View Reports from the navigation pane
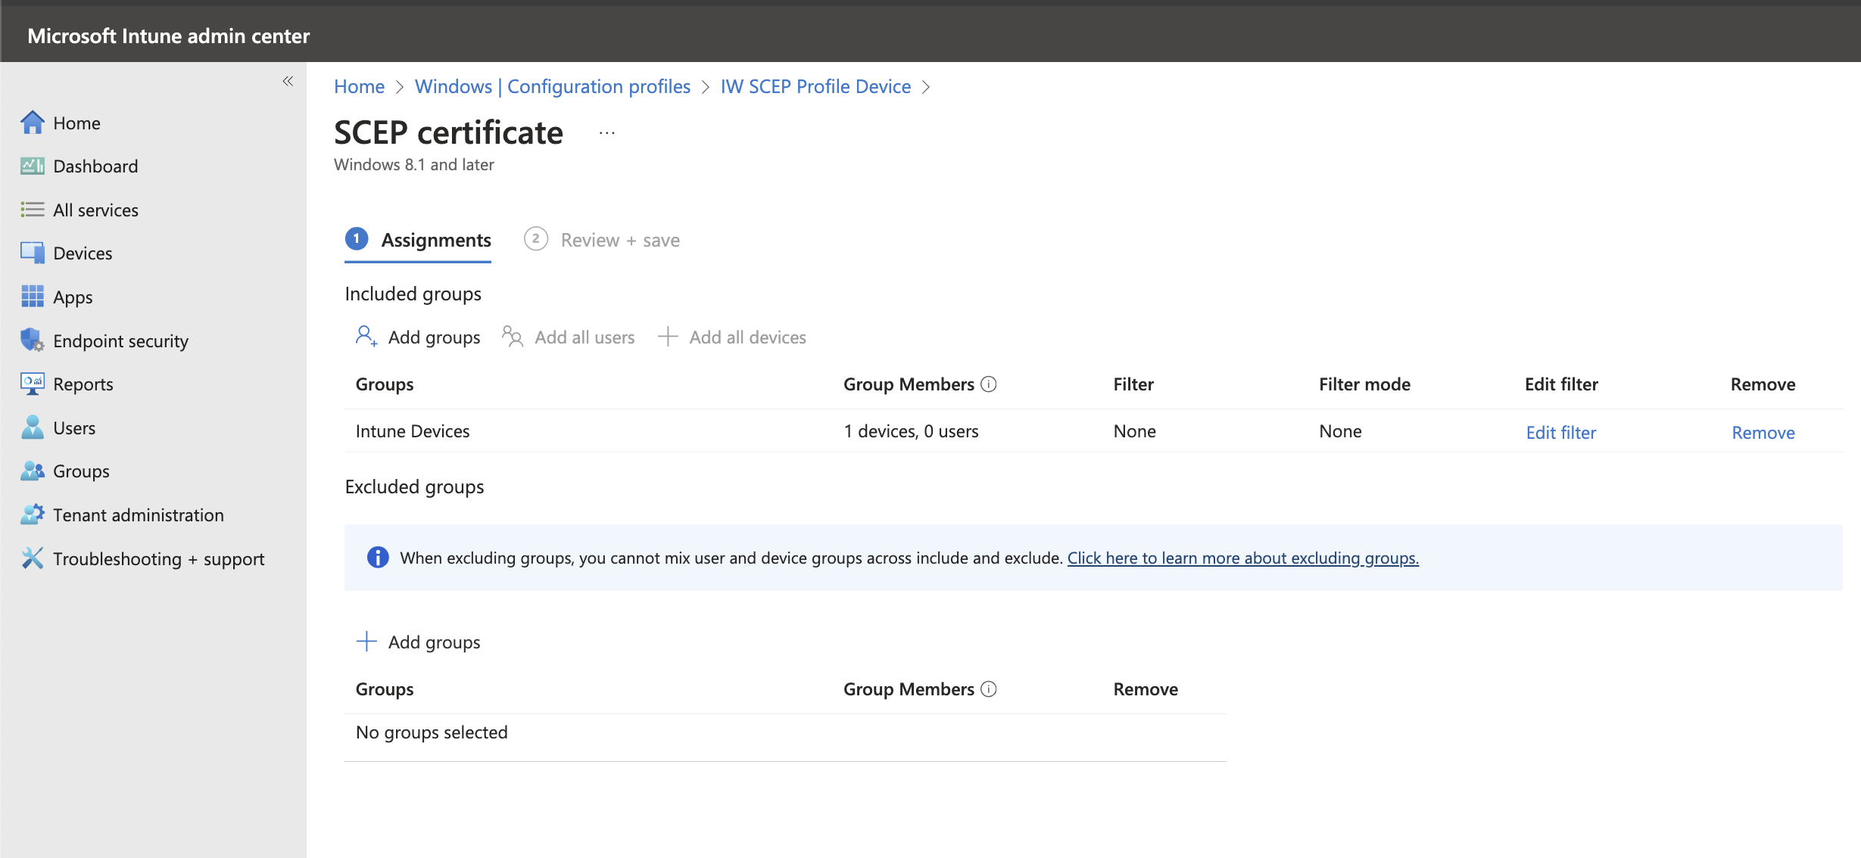The height and width of the screenshot is (858, 1861). [x=83, y=384]
